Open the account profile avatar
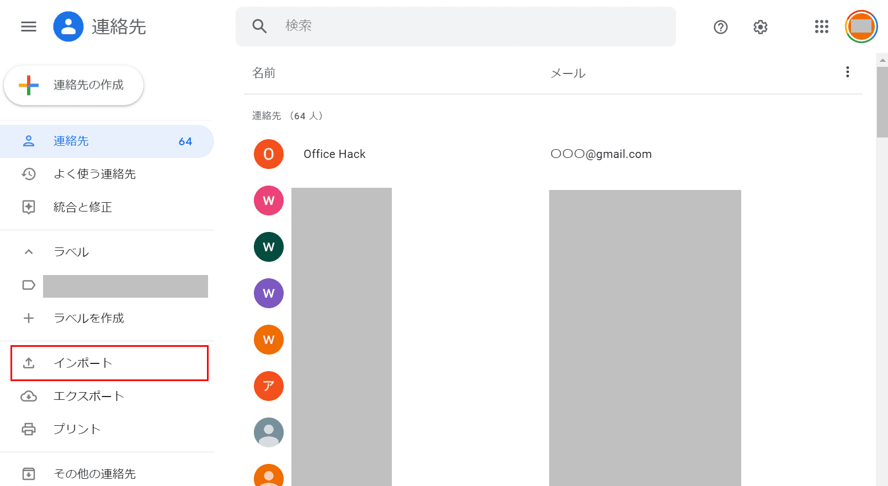The height and width of the screenshot is (486, 888). [861, 27]
